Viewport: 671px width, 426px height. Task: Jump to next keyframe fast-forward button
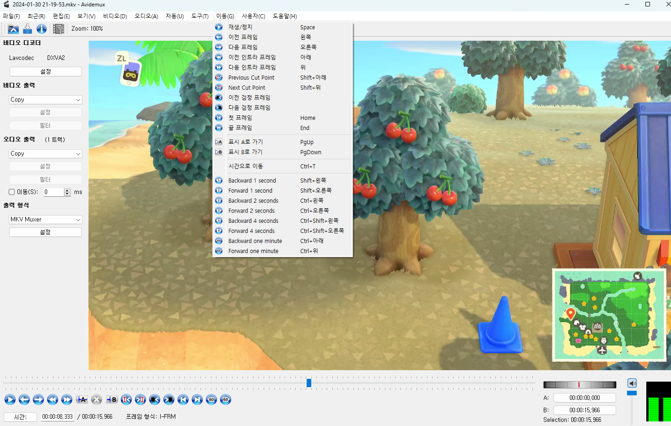[67, 399]
